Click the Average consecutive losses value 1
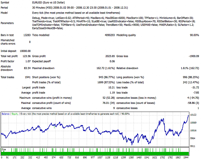The width and height of the screenshot is (201, 159). [198, 108]
